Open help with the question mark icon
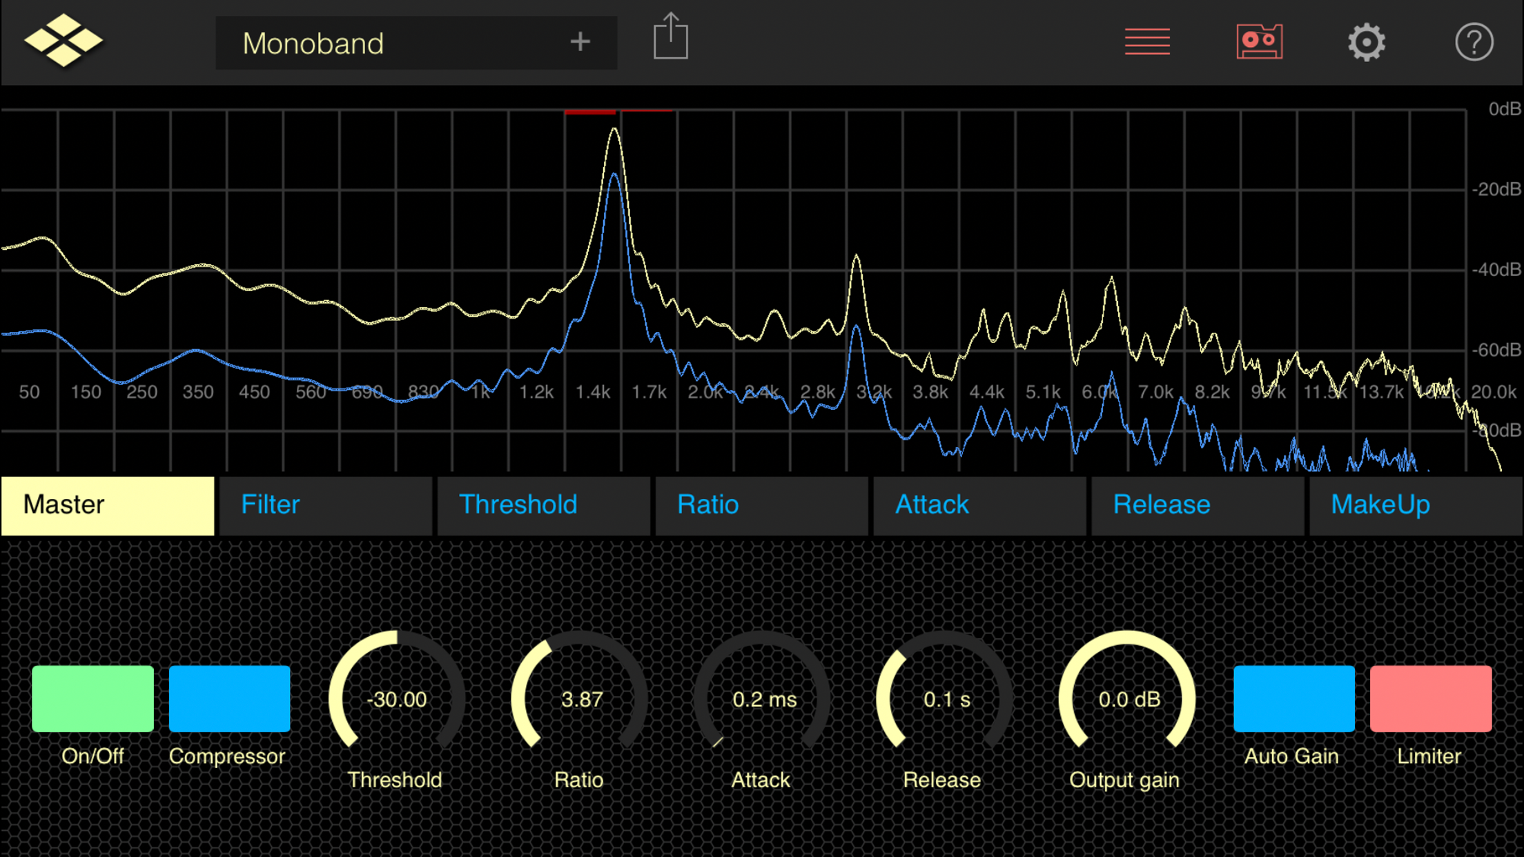The image size is (1524, 857). [x=1474, y=42]
